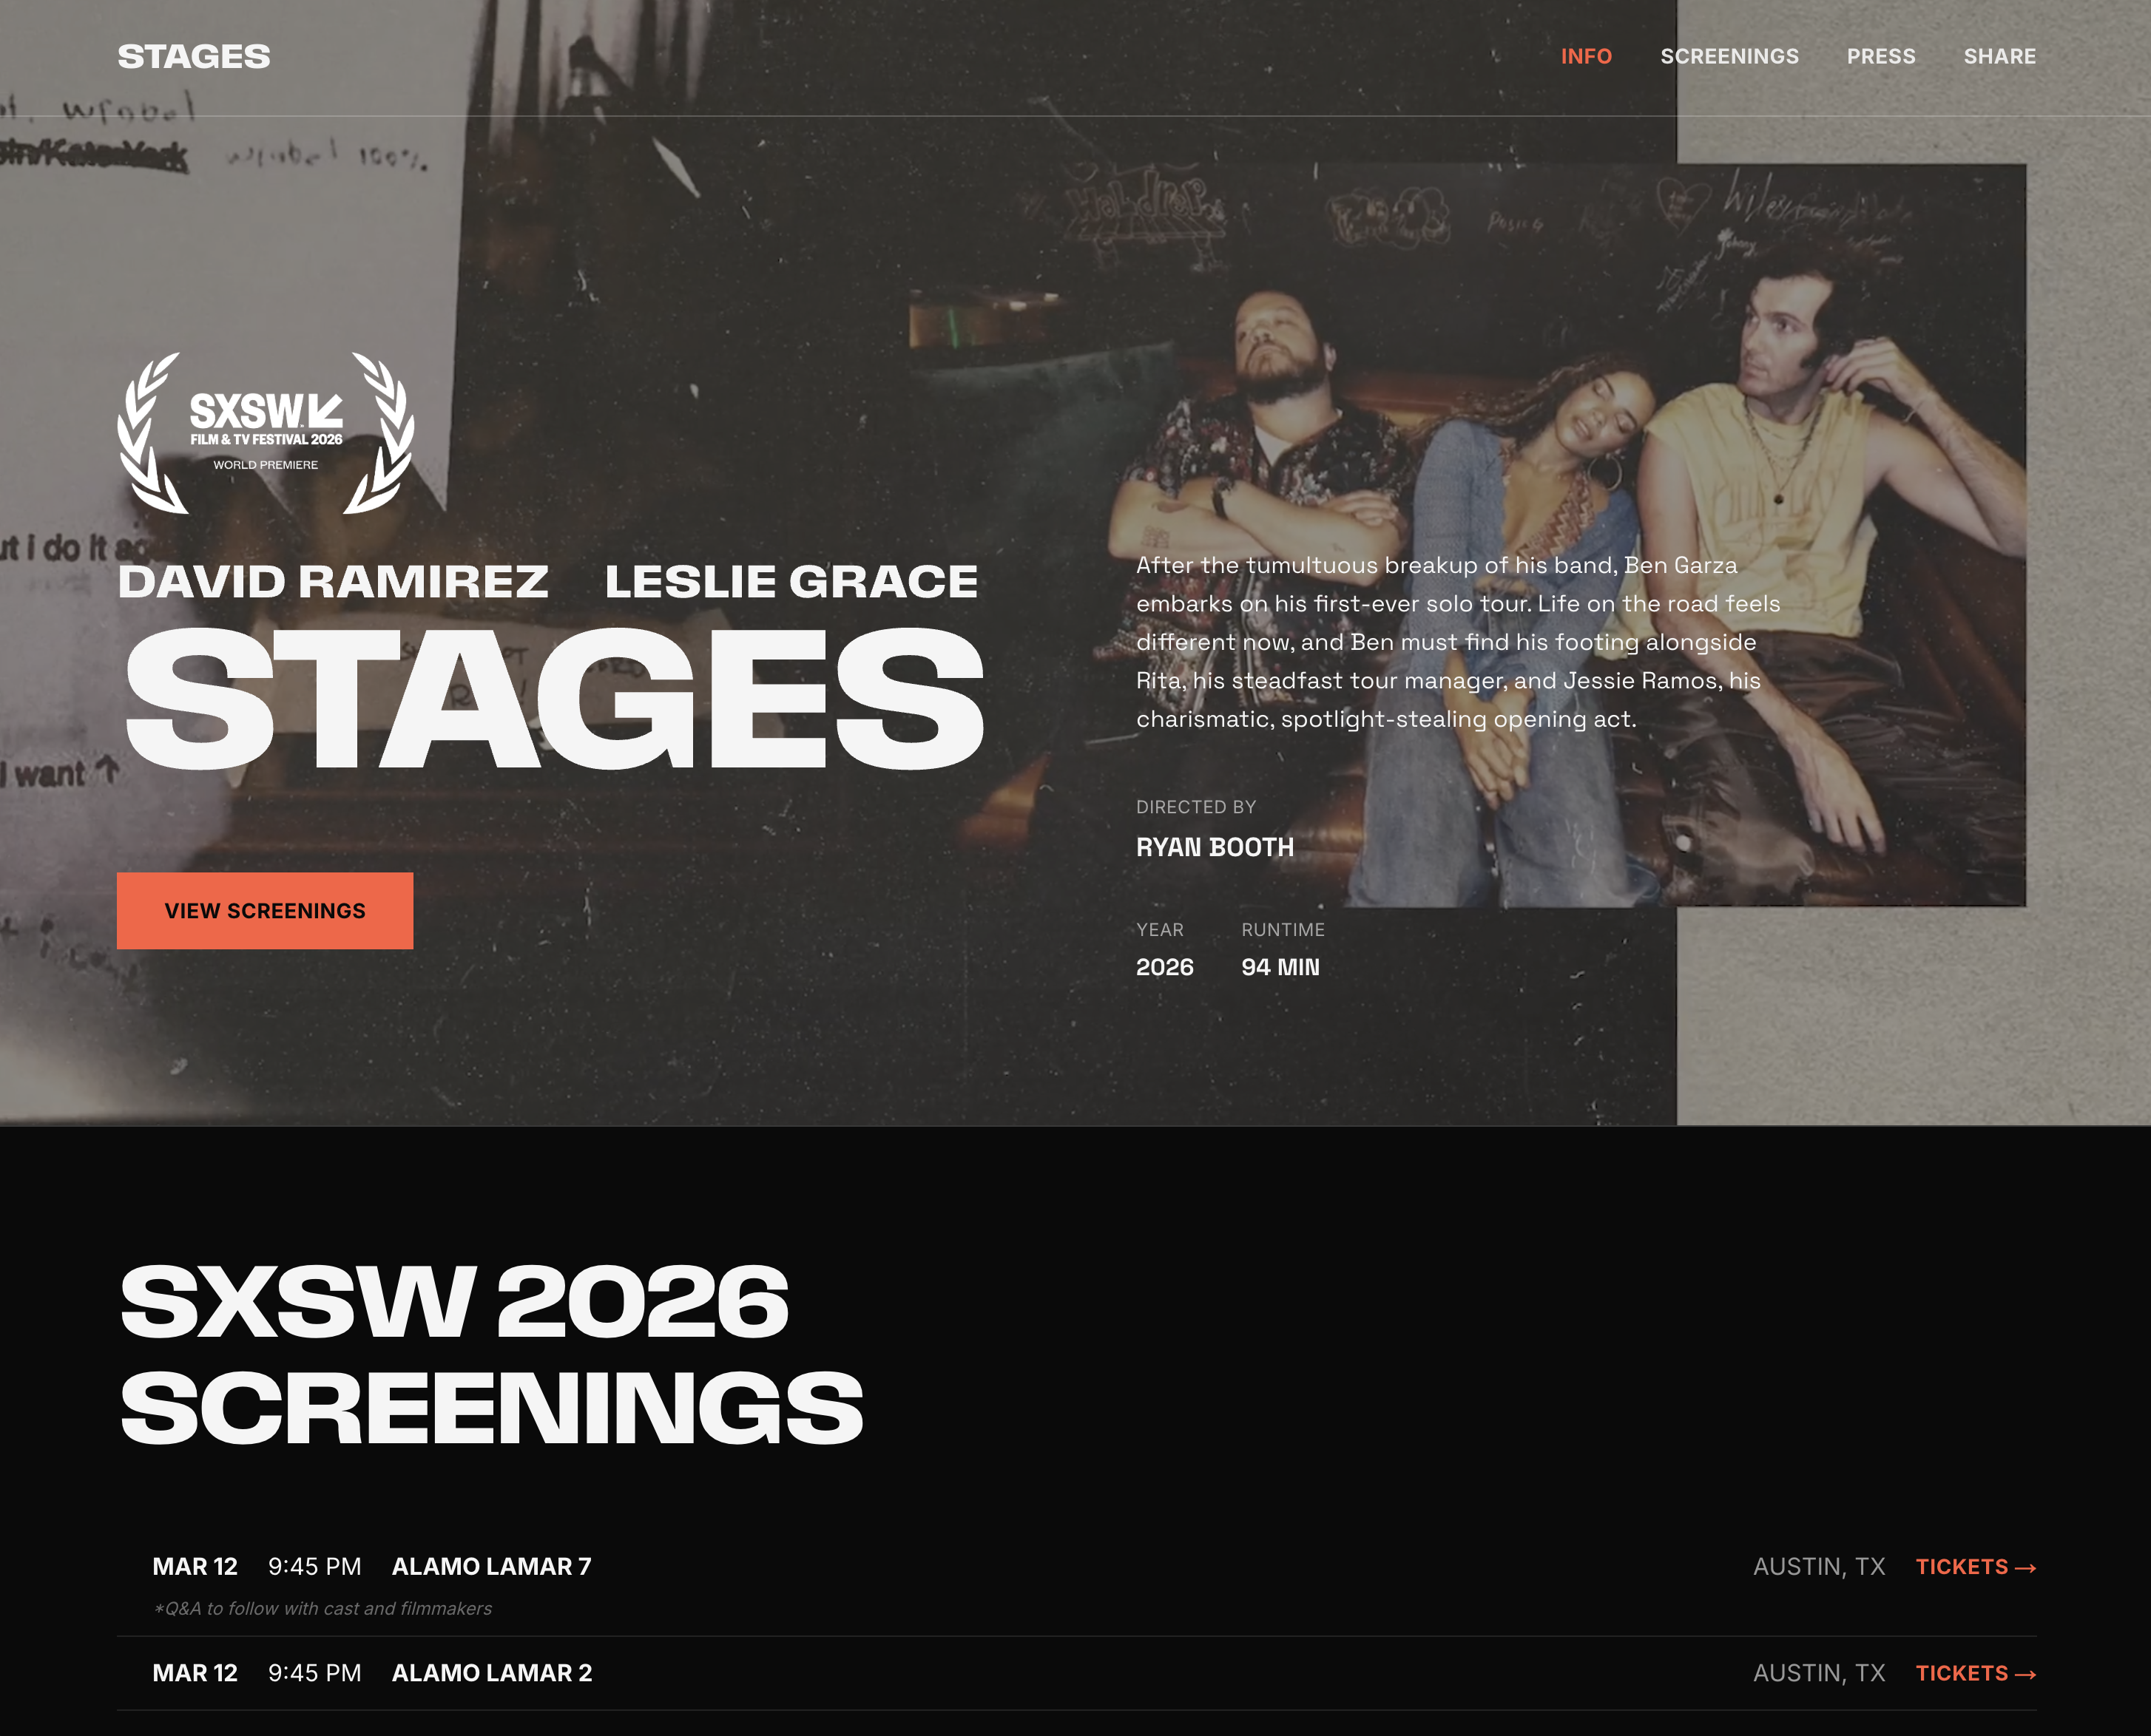The width and height of the screenshot is (2151, 1736).
Task: Click the David Ramirez cast name
Action: (333, 581)
